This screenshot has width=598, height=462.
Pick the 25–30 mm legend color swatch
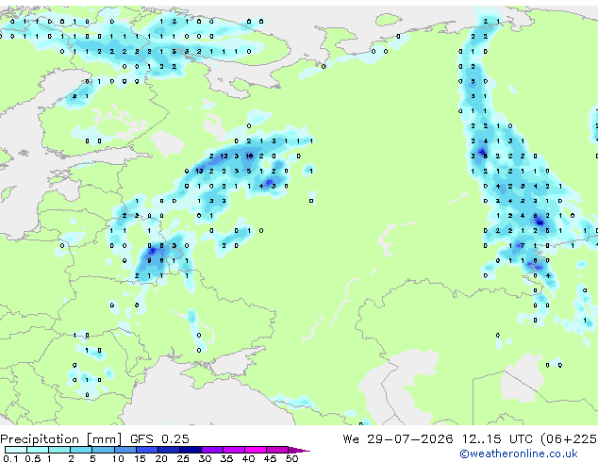point(190,450)
